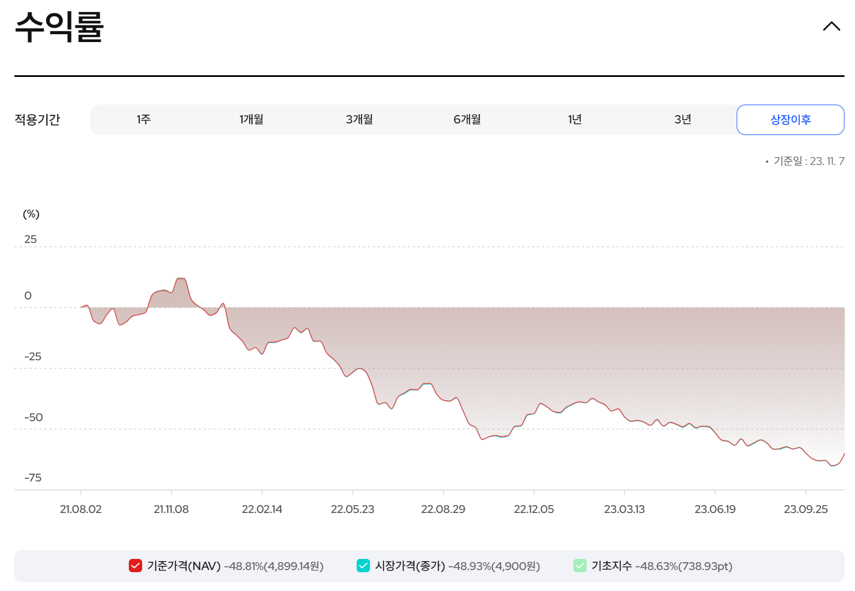855x591 pixels.
Task: Click the -48.63%(738.93pt) value
Action: (x=684, y=566)
